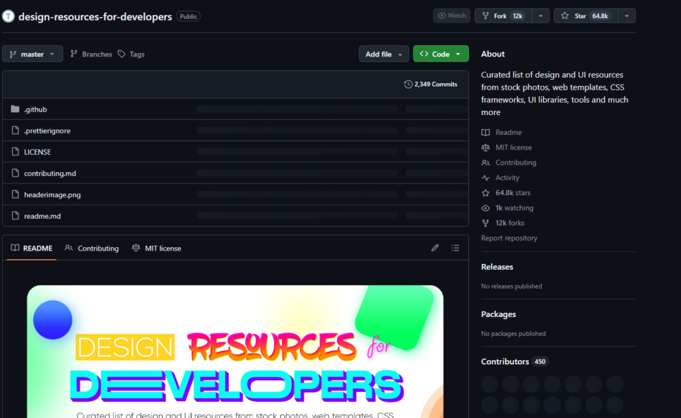Screen dimensions: 681x418
Task: Click the commits history clock icon
Action: (408, 84)
